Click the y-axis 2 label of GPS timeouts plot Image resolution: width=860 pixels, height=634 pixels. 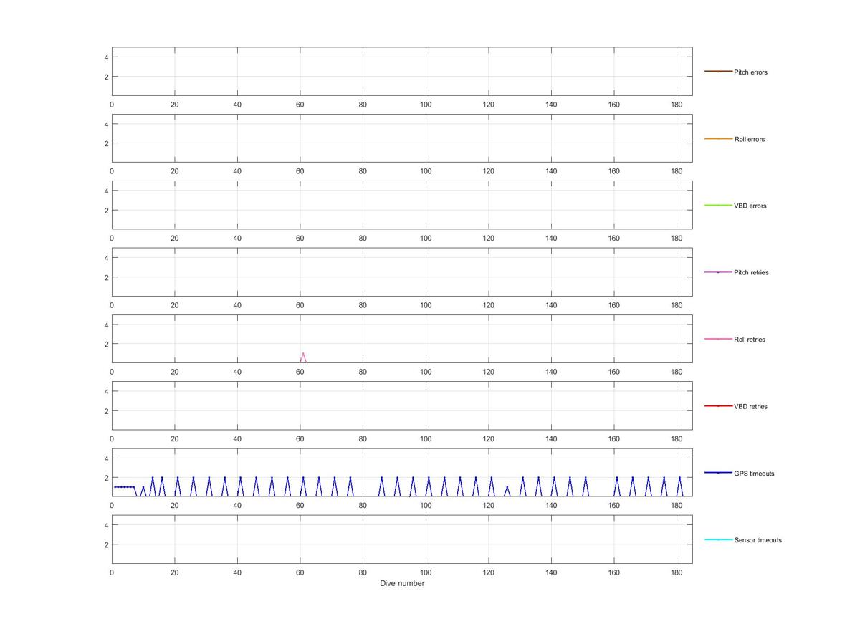[106, 478]
